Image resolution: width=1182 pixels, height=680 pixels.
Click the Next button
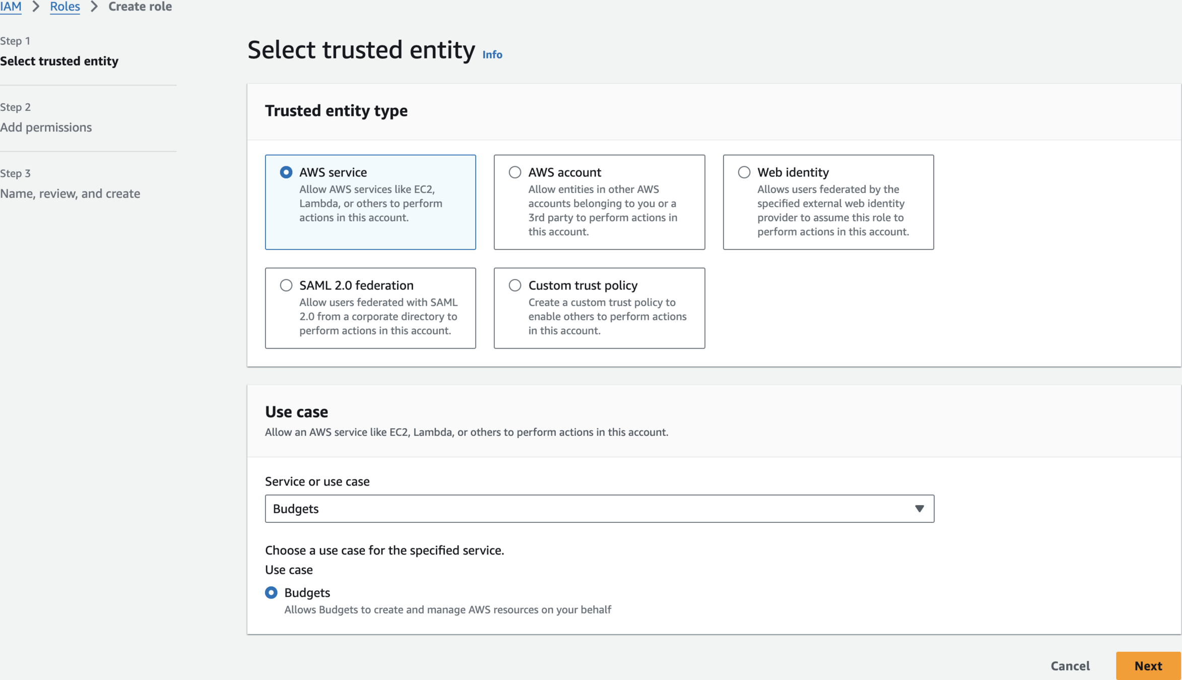coord(1148,666)
